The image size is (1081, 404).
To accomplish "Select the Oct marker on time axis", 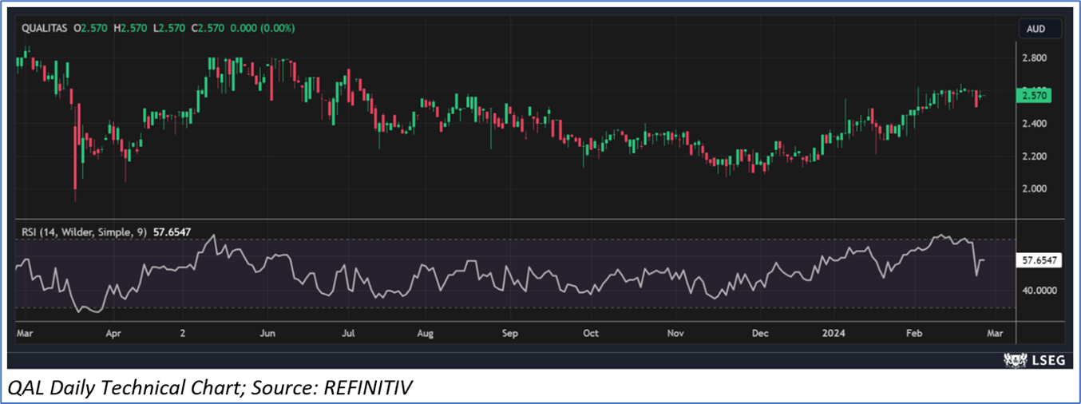I will (x=591, y=332).
